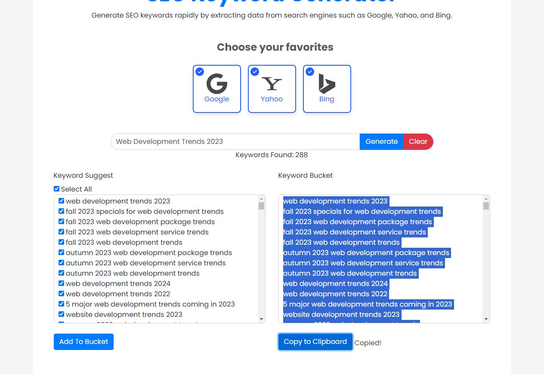Click the blue checkmark badge on Google card
The height and width of the screenshot is (374, 544).
point(200,72)
